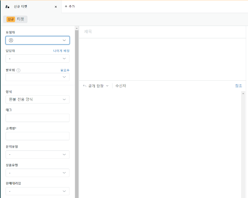Click the 나에게 배정 link

(61, 51)
